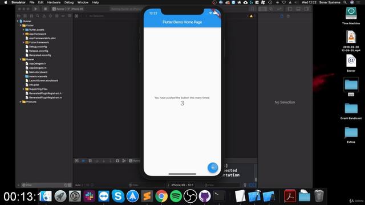Click the related items grid icon in editor
Viewport: 365px width, 205px height.
pos(76,16)
